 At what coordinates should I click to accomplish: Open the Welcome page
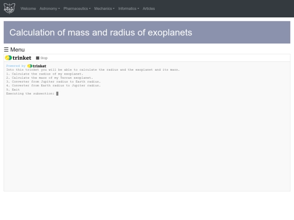point(28,9)
